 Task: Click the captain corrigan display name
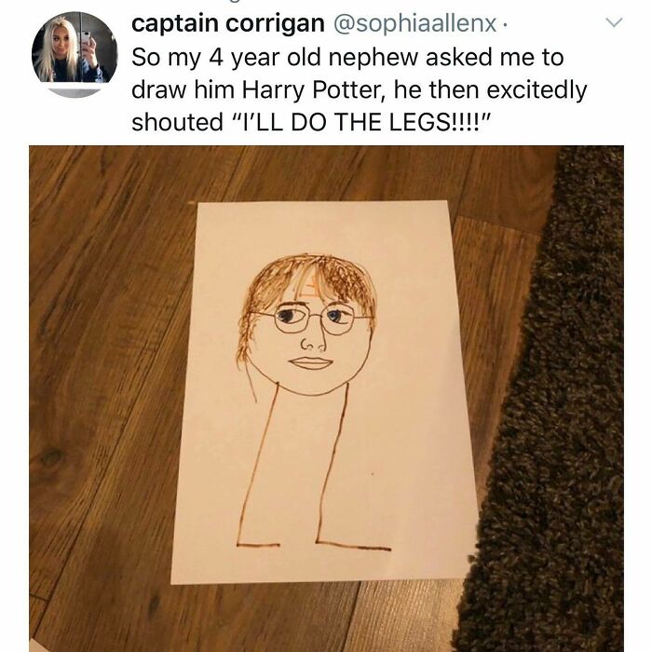228,23
